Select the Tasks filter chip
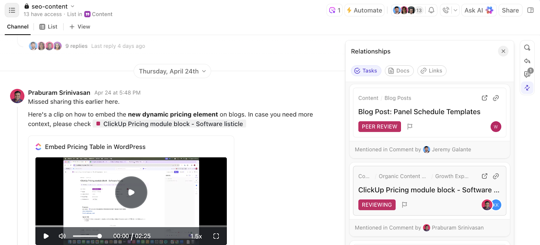 pyautogui.click(x=366, y=71)
